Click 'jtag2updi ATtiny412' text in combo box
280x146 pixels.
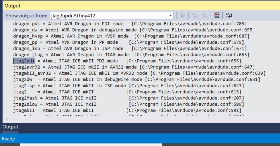pyautogui.click(x=73, y=16)
